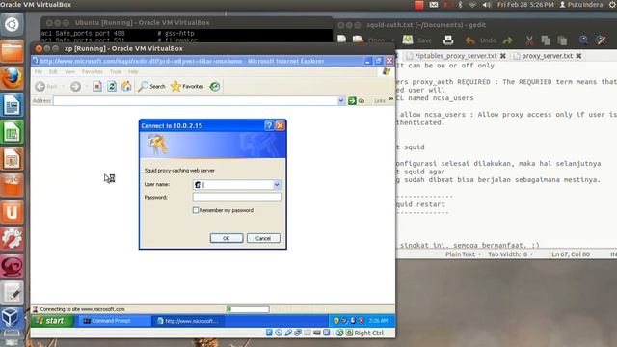Open Plain Text language dropdown in gedit
The height and width of the screenshot is (347, 617).
click(x=463, y=254)
